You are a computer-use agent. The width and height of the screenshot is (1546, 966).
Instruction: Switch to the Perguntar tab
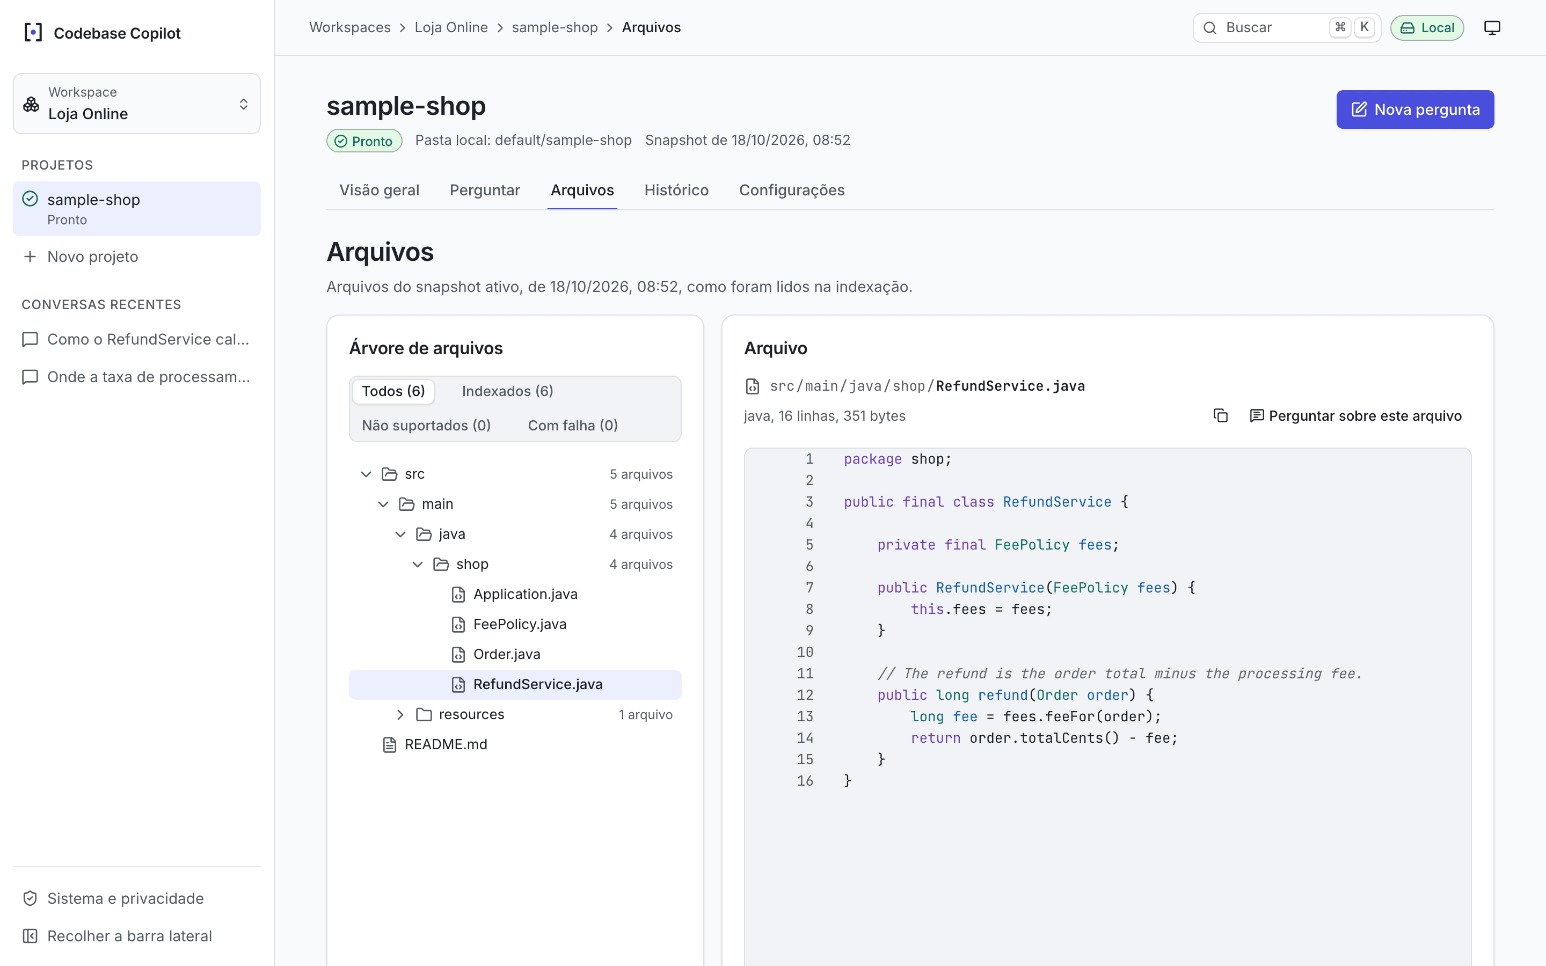click(485, 190)
